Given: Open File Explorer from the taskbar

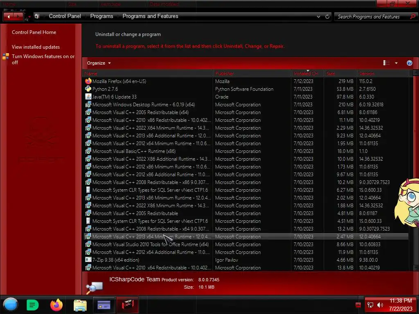Looking at the screenshot, I should [80, 305].
